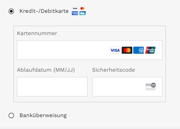The image size is (180, 129).
Task: Click the Kartennummer field label
Action: pyautogui.click(x=37, y=34)
